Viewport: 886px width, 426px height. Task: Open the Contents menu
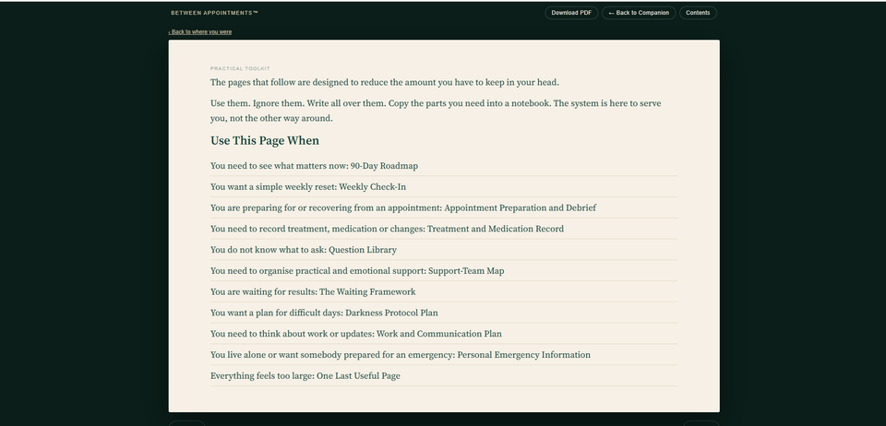698,13
